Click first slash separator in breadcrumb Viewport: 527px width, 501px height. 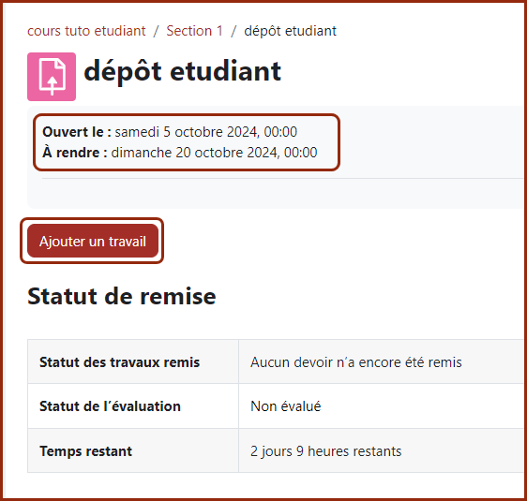click(x=156, y=31)
